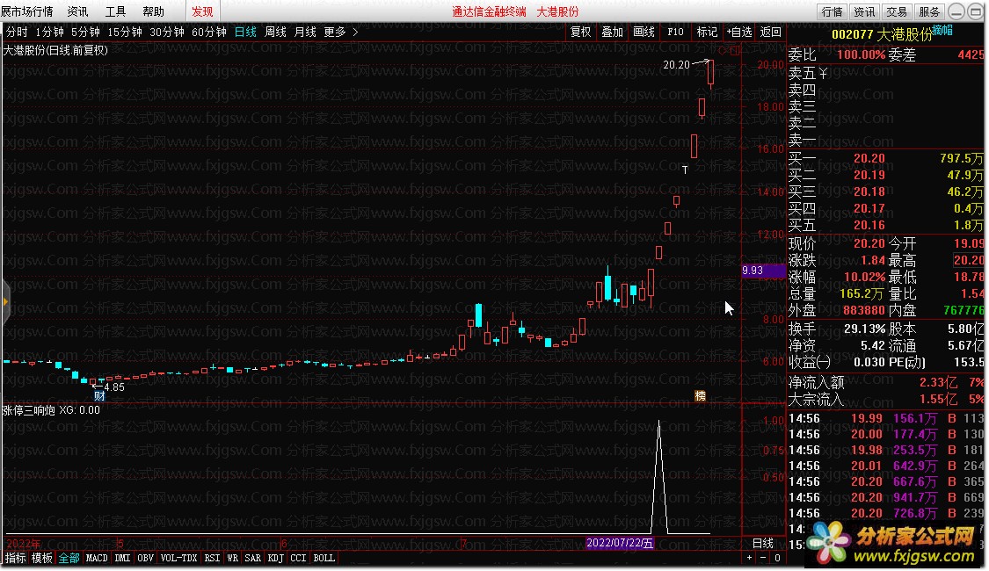Viewport: 989px width, 571px height.
Task: Click the top-right 资讯 button
Action: pyautogui.click(x=864, y=11)
